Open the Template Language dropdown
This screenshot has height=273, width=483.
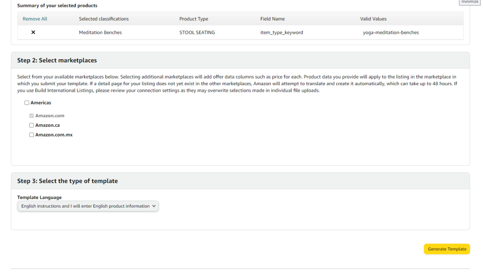(88, 206)
